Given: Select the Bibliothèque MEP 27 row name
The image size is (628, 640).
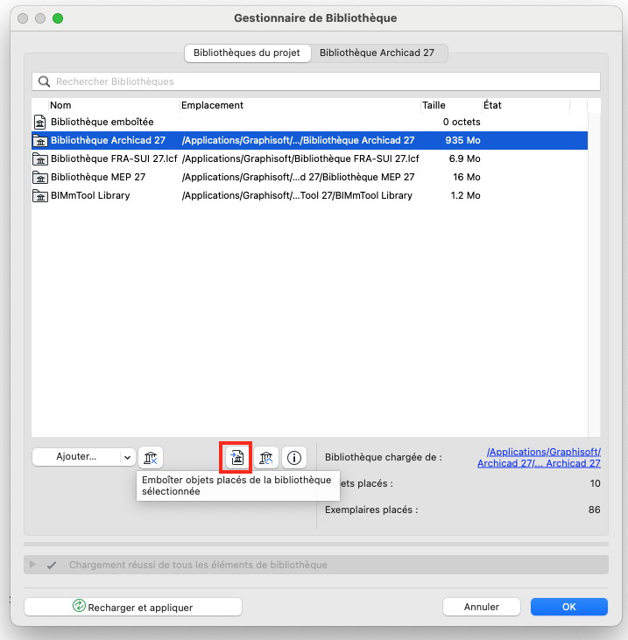Looking at the screenshot, I should point(98,177).
